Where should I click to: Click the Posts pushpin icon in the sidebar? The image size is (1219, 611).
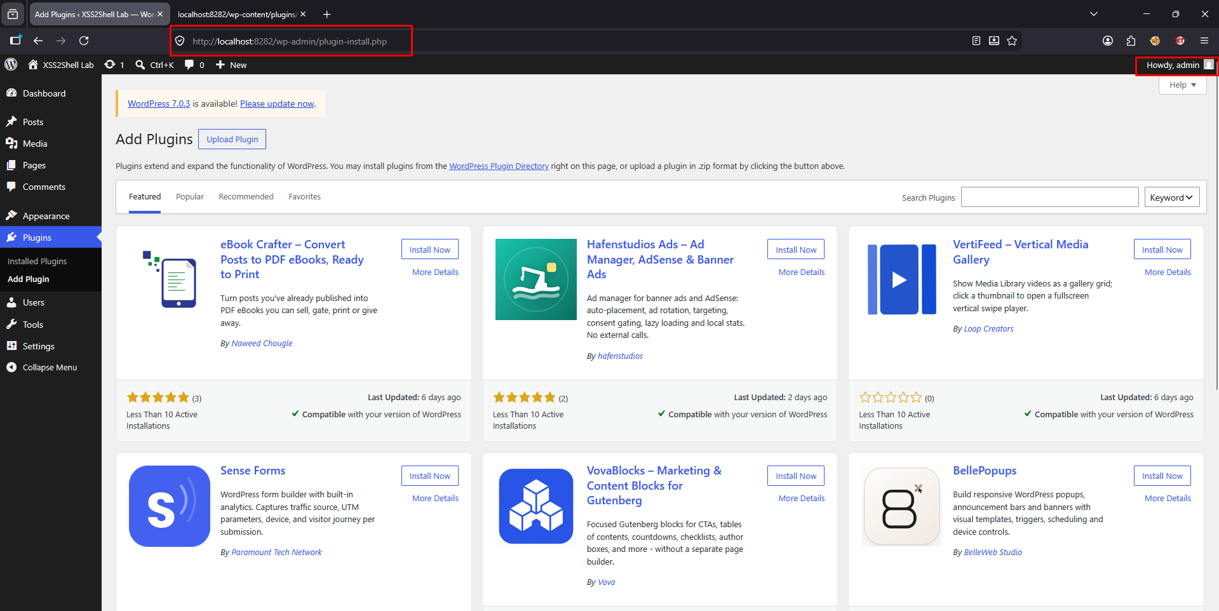(11, 121)
